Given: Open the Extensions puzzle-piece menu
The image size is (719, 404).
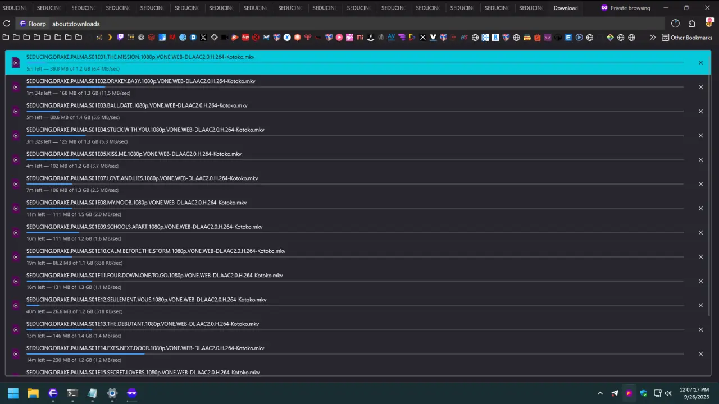Looking at the screenshot, I should (692, 24).
